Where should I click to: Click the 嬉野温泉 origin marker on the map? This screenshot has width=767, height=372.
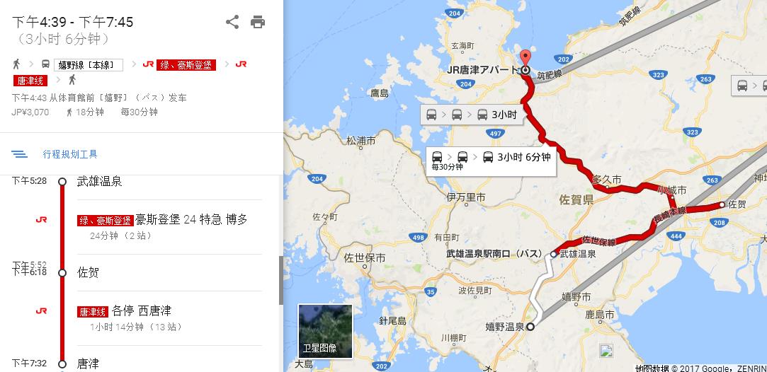531,327
